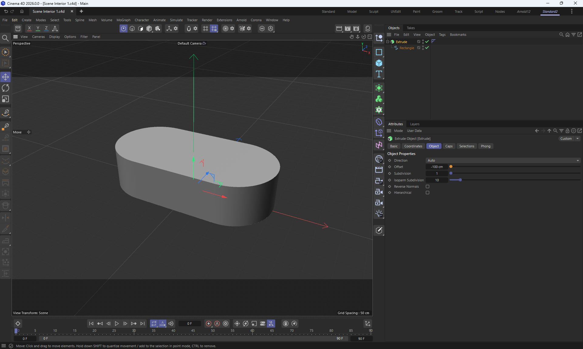Switch to the Sculpt layout
Viewport: 583px width, 349px height.
click(373, 12)
